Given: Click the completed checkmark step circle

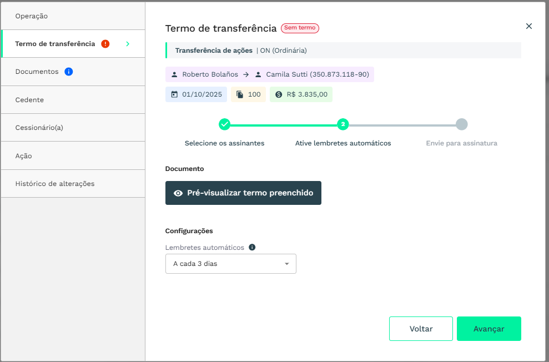Looking at the screenshot, I should (224, 124).
